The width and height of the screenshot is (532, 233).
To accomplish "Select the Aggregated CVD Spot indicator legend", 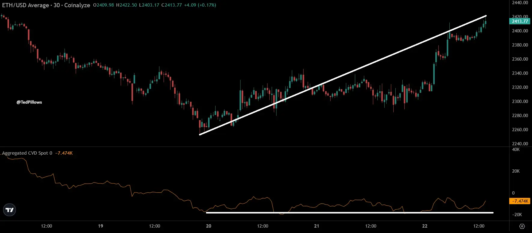I will 27,153.
